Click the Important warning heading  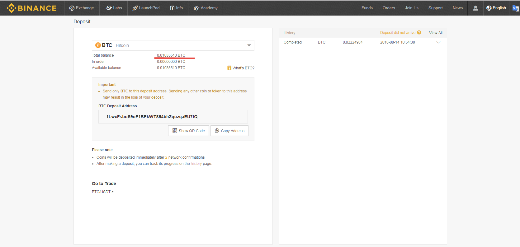107,85
